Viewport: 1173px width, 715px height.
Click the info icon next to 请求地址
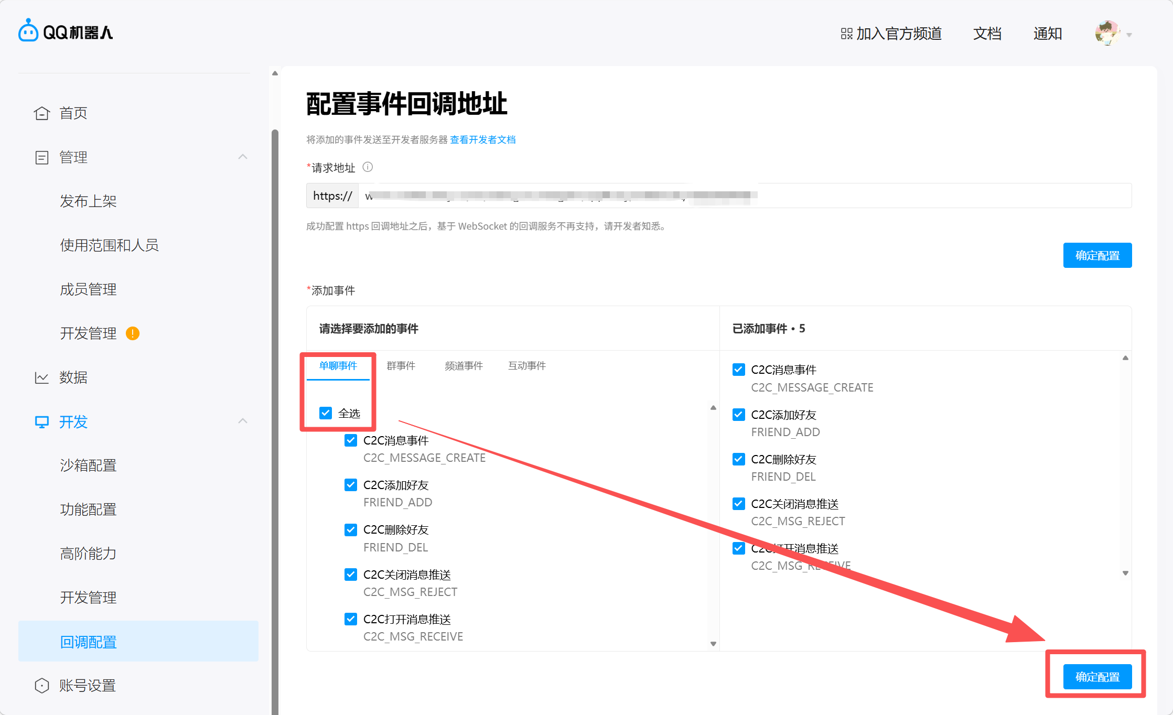tap(368, 167)
